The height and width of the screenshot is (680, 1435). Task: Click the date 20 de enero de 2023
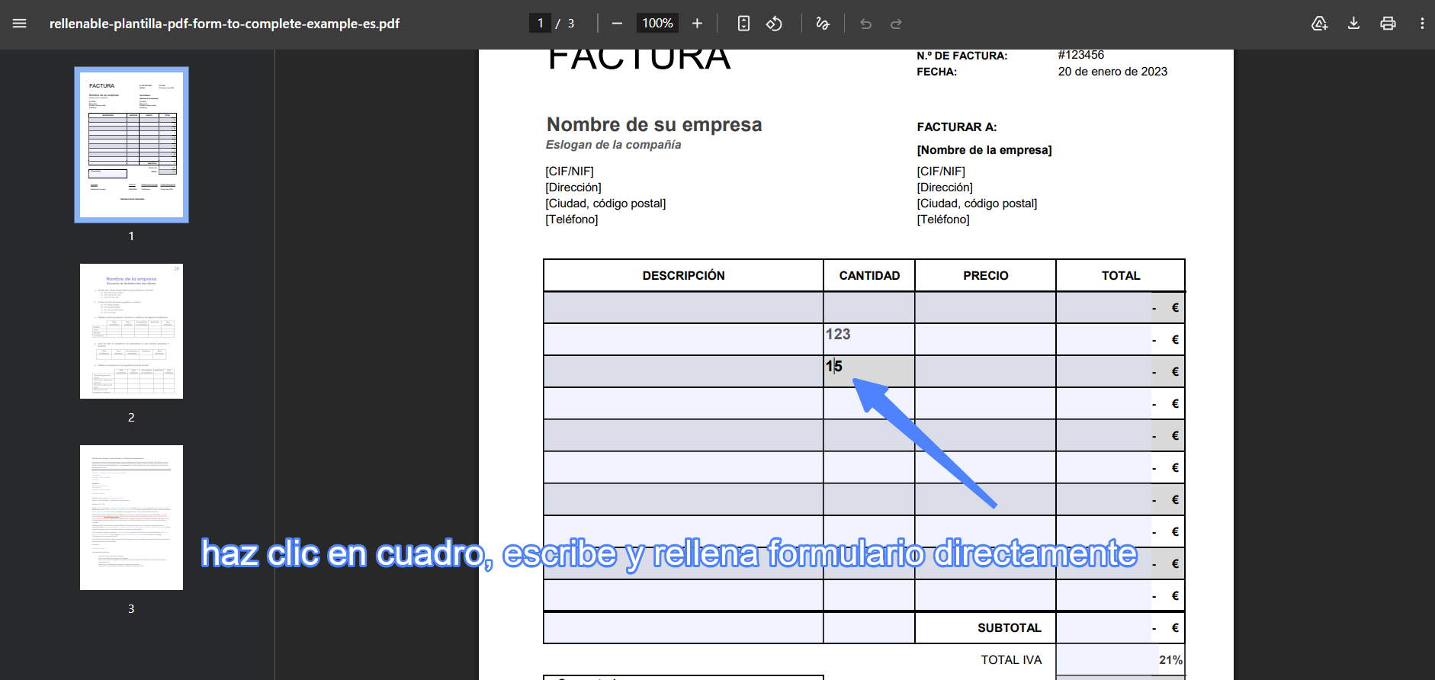[x=1112, y=71]
